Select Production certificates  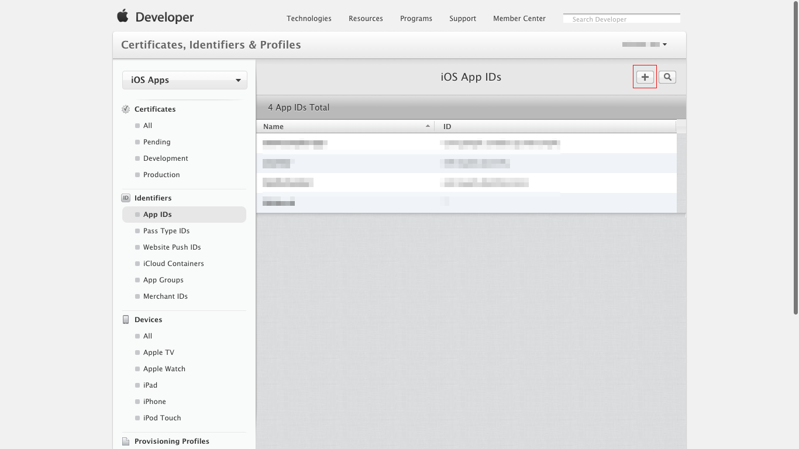point(161,175)
